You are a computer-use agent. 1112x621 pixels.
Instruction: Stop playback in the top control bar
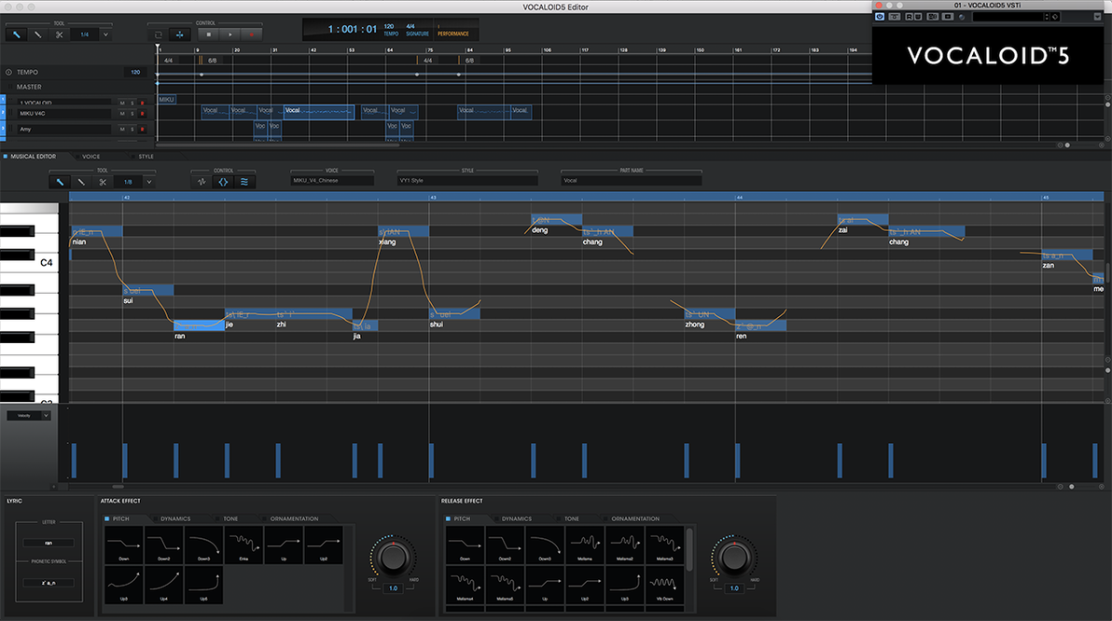point(209,34)
